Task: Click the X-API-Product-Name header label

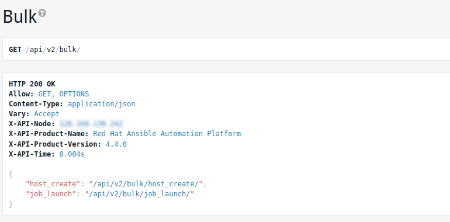Action: (49, 134)
